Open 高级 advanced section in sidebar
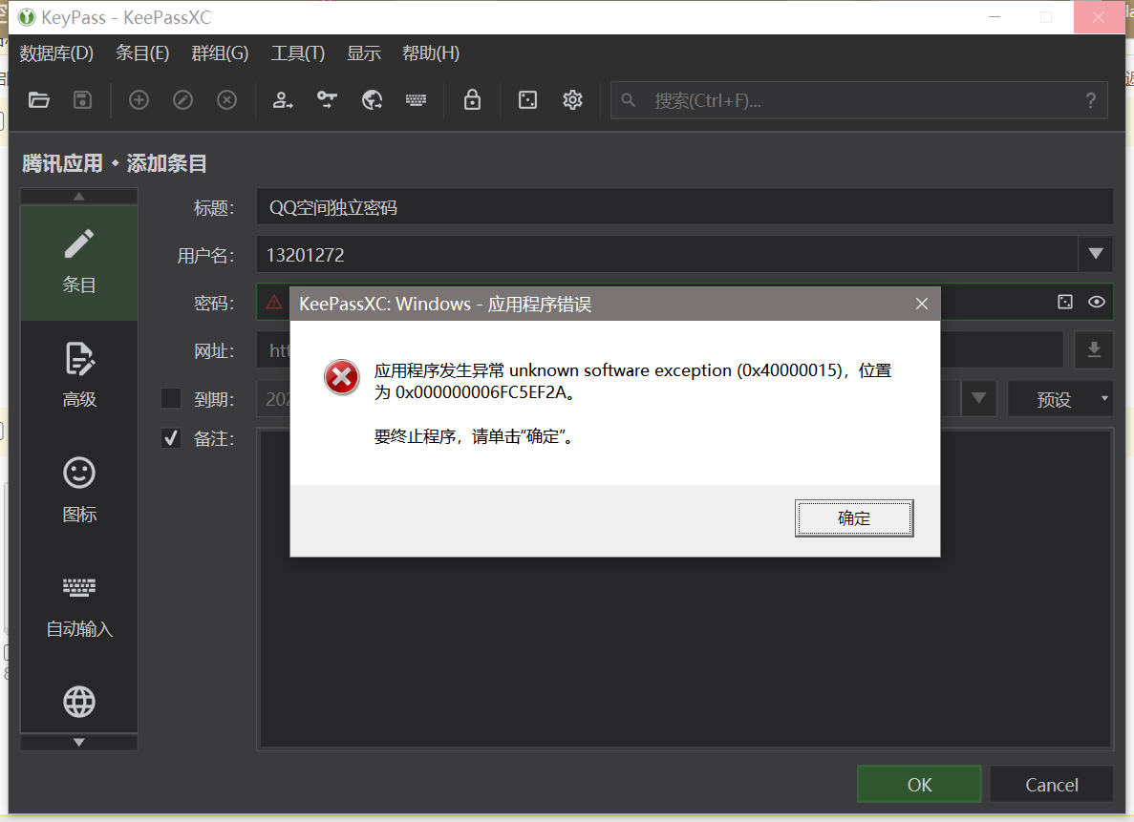The width and height of the screenshot is (1134, 822). point(79,376)
